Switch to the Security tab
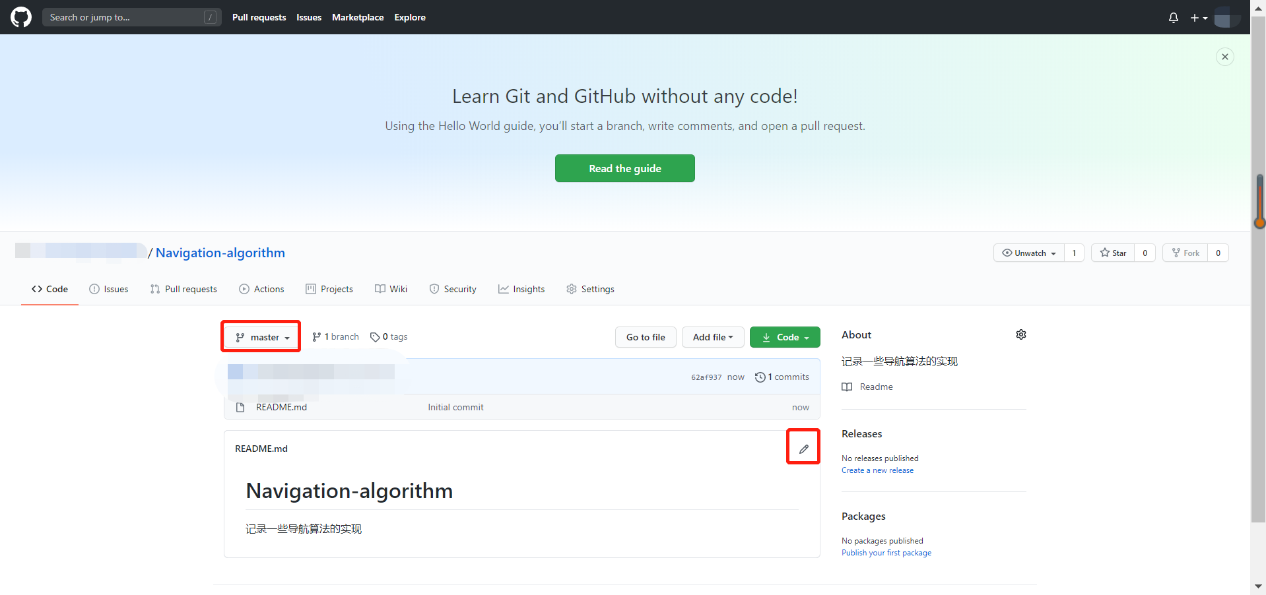 click(453, 289)
